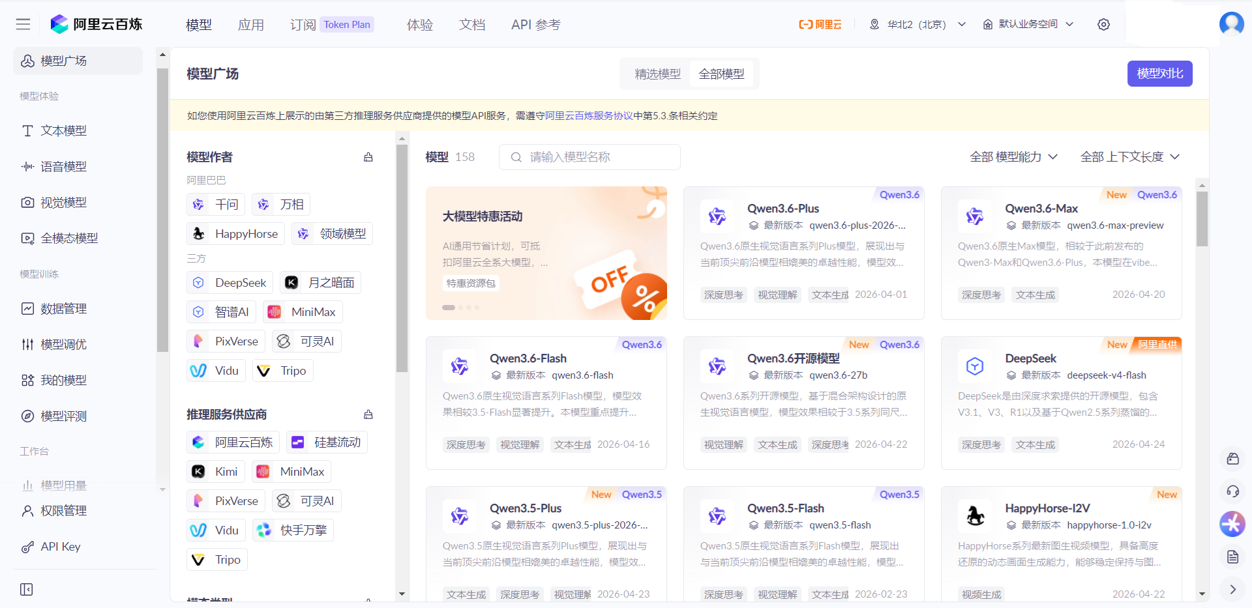This screenshot has height=608, width=1252.
Task: Open the HappyHorse-I2V model card
Action: tap(1061, 543)
